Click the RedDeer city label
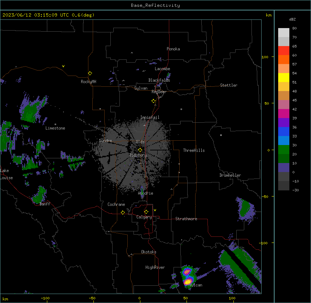This screenshot has width=311, height=303. [x=159, y=92]
